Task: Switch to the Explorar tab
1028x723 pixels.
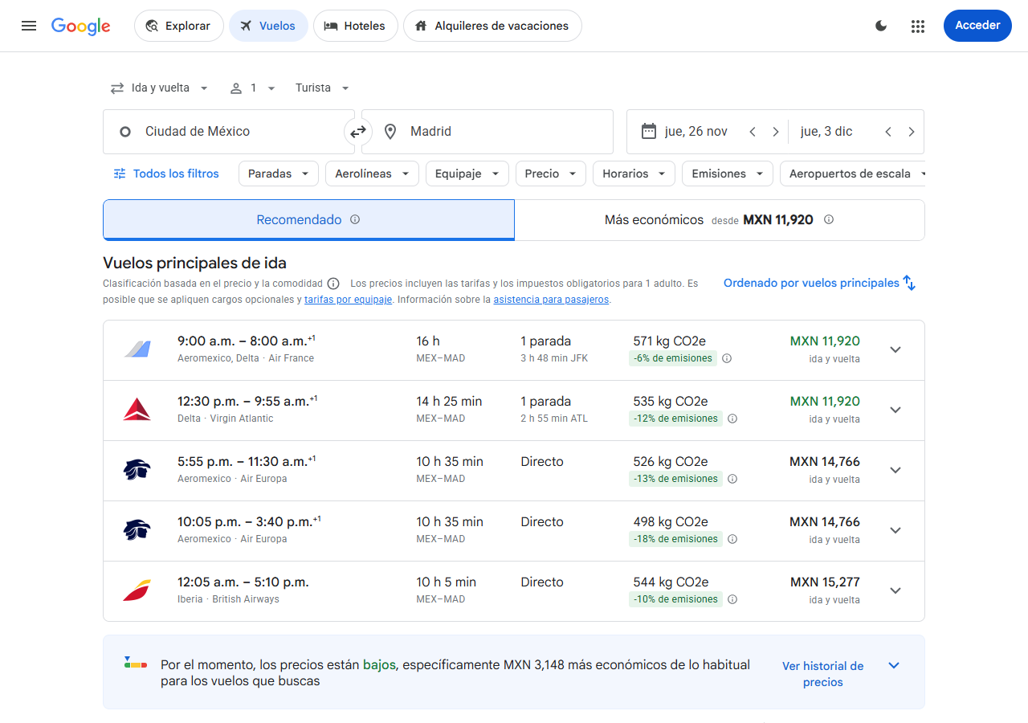Action: [x=178, y=26]
